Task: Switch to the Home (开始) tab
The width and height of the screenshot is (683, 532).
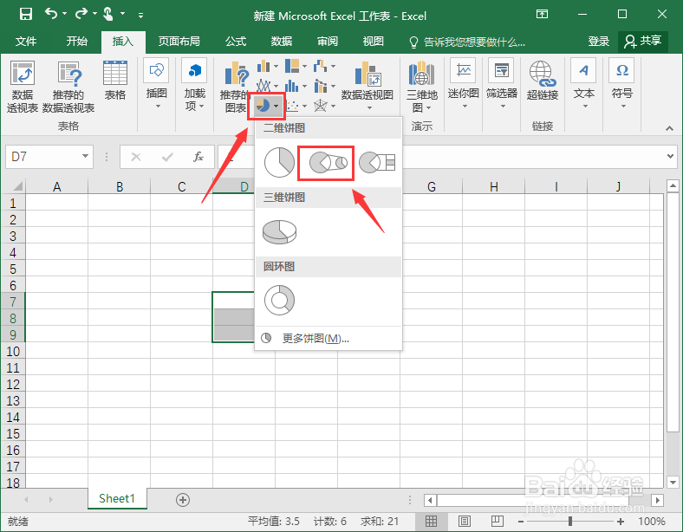Action: (76, 42)
